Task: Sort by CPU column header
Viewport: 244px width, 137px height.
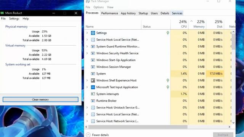Action: [180, 24]
